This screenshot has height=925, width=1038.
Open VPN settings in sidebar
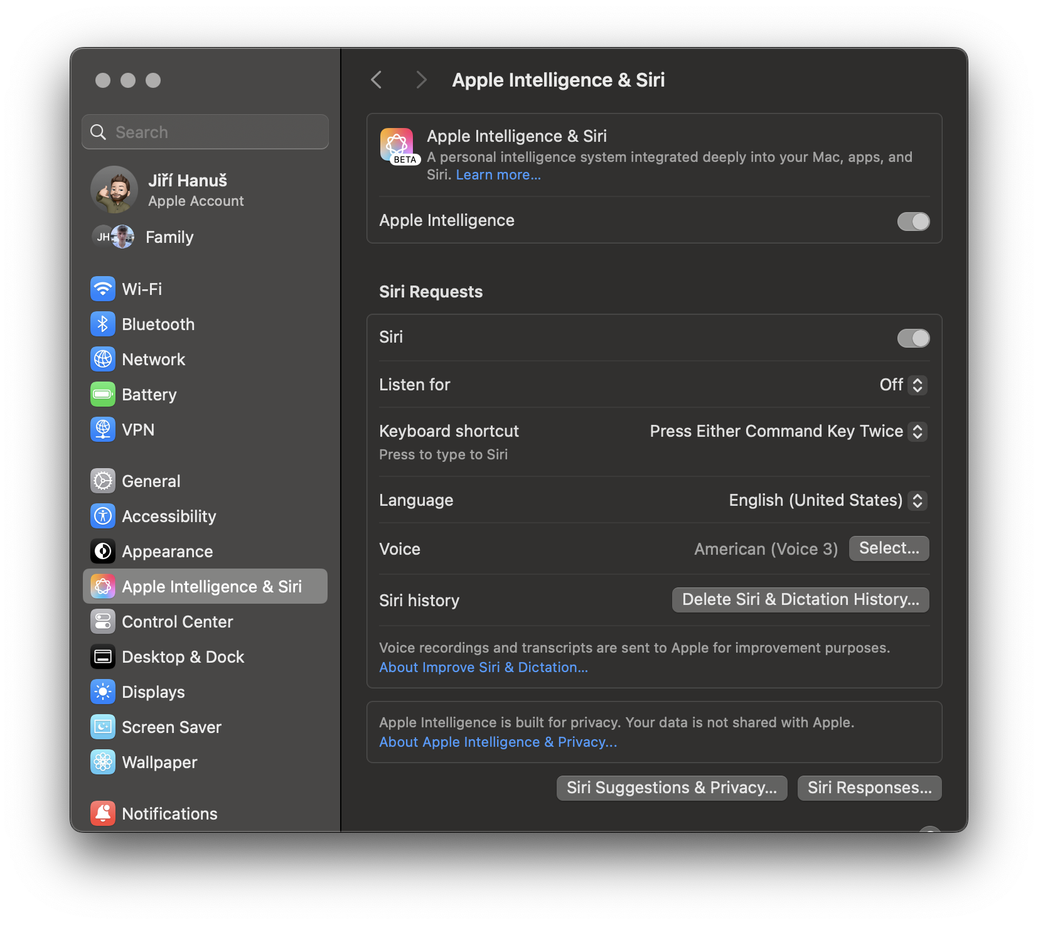[205, 429]
